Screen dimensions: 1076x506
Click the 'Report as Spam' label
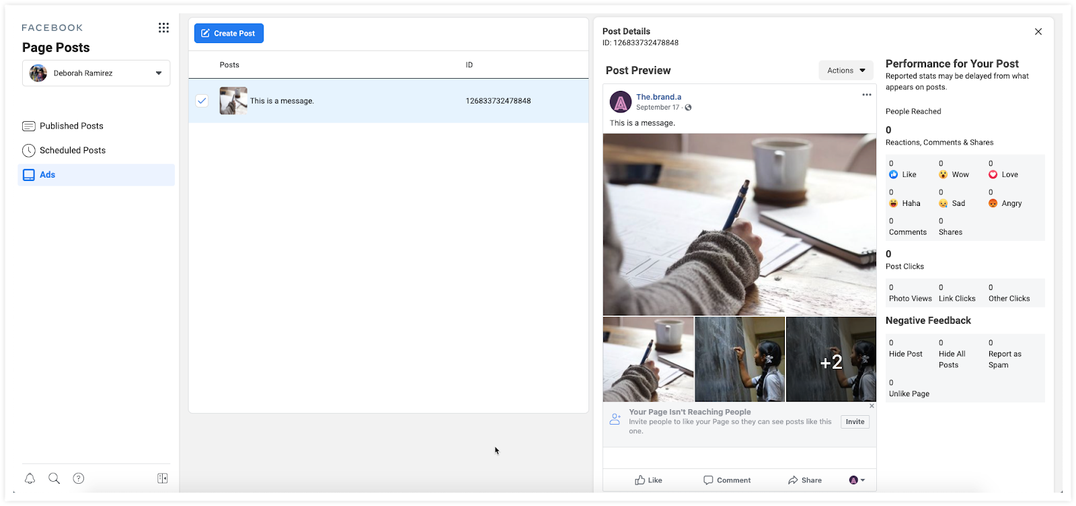click(x=1005, y=359)
